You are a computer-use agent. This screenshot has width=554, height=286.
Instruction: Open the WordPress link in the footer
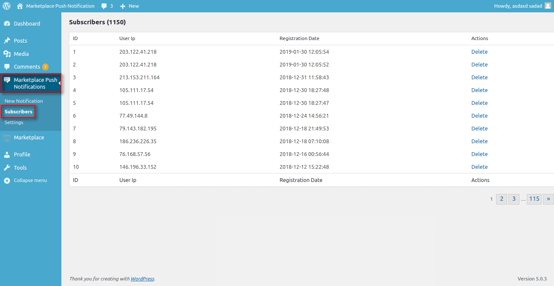[x=142, y=278]
